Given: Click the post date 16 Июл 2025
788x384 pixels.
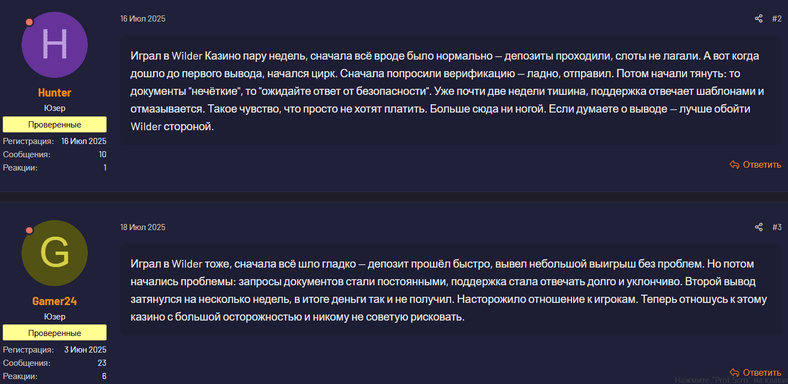Looking at the screenshot, I should pyautogui.click(x=143, y=19).
